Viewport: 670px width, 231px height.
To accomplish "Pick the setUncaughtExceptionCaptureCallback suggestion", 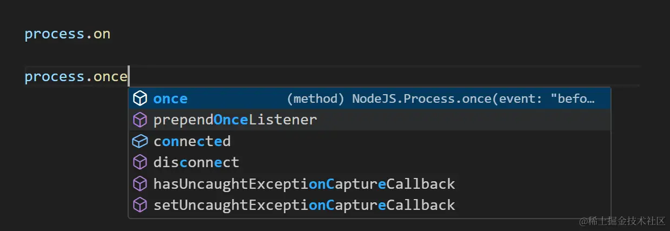I will click(x=304, y=205).
